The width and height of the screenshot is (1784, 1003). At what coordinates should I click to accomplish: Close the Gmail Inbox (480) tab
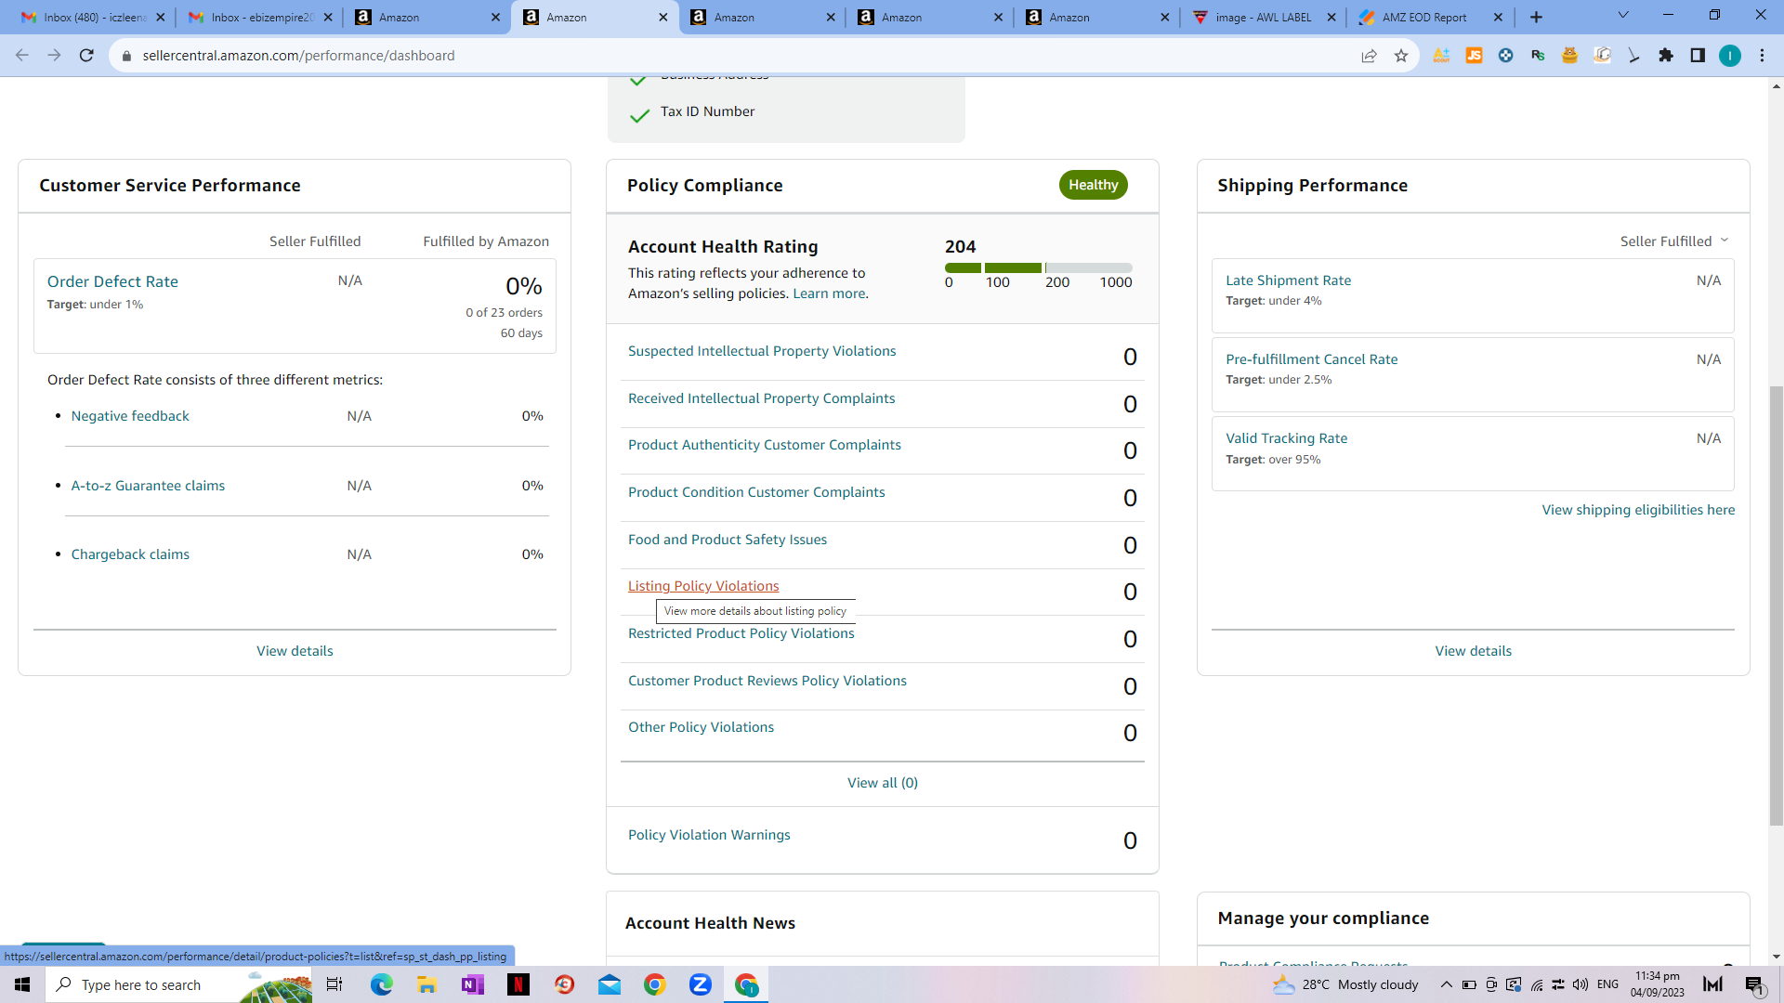tap(160, 18)
